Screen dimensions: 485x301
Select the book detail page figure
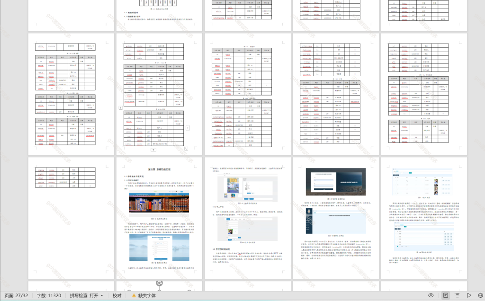click(247, 187)
